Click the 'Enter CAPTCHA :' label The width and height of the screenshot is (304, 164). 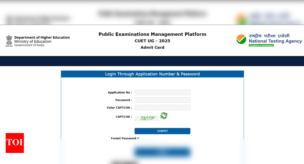tap(119, 108)
